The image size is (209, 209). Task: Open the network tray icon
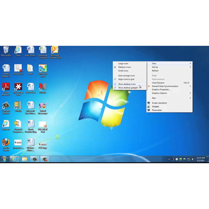pyautogui.click(x=189, y=159)
